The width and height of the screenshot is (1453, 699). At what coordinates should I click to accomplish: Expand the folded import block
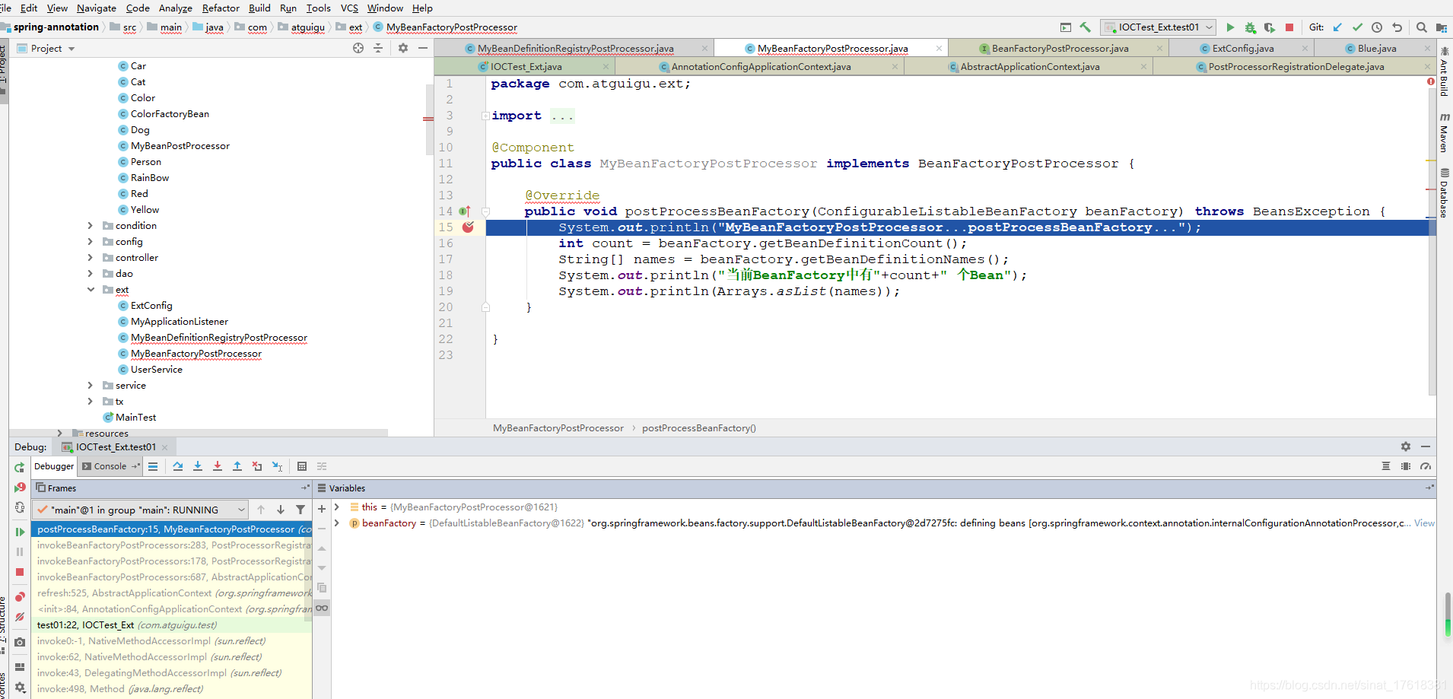(485, 116)
